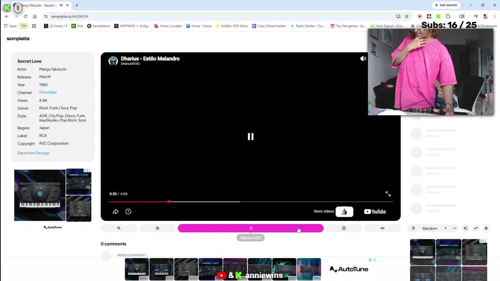Open the Auto-Export Kick bookmark
The height and width of the screenshot is (281, 500).
pyautogui.click(x=387, y=26)
